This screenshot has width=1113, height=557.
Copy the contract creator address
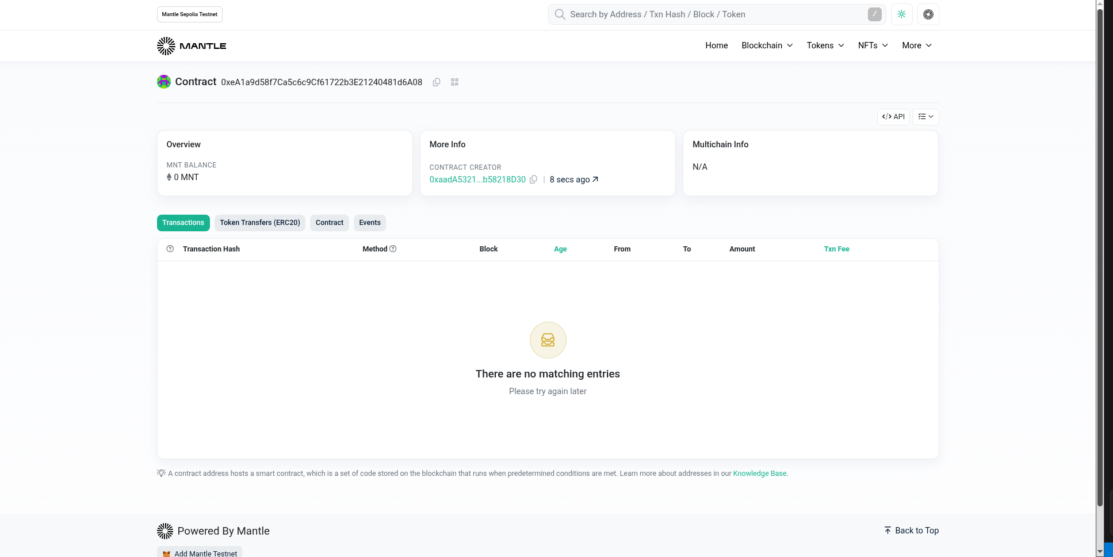[533, 180]
